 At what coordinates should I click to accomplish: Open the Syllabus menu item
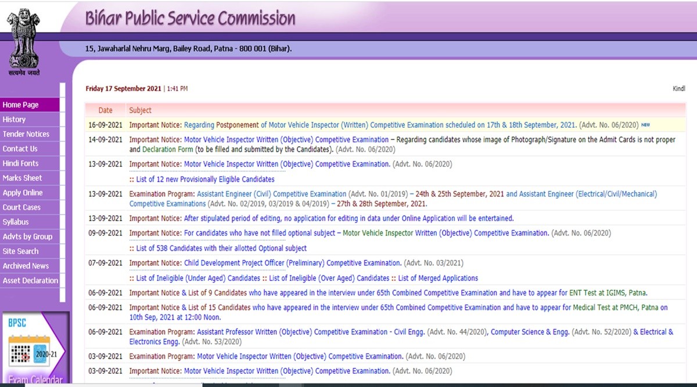(16, 222)
